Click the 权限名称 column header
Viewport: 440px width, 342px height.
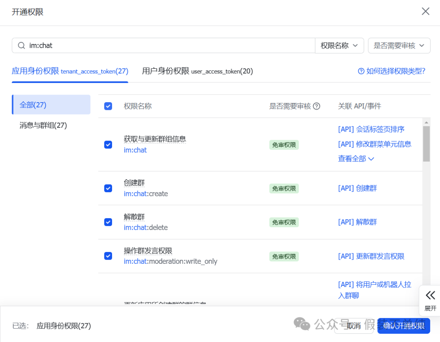(138, 106)
